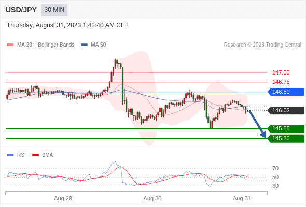
Task: Toggle the MA 50 blue legend swatch
Action: (84, 45)
